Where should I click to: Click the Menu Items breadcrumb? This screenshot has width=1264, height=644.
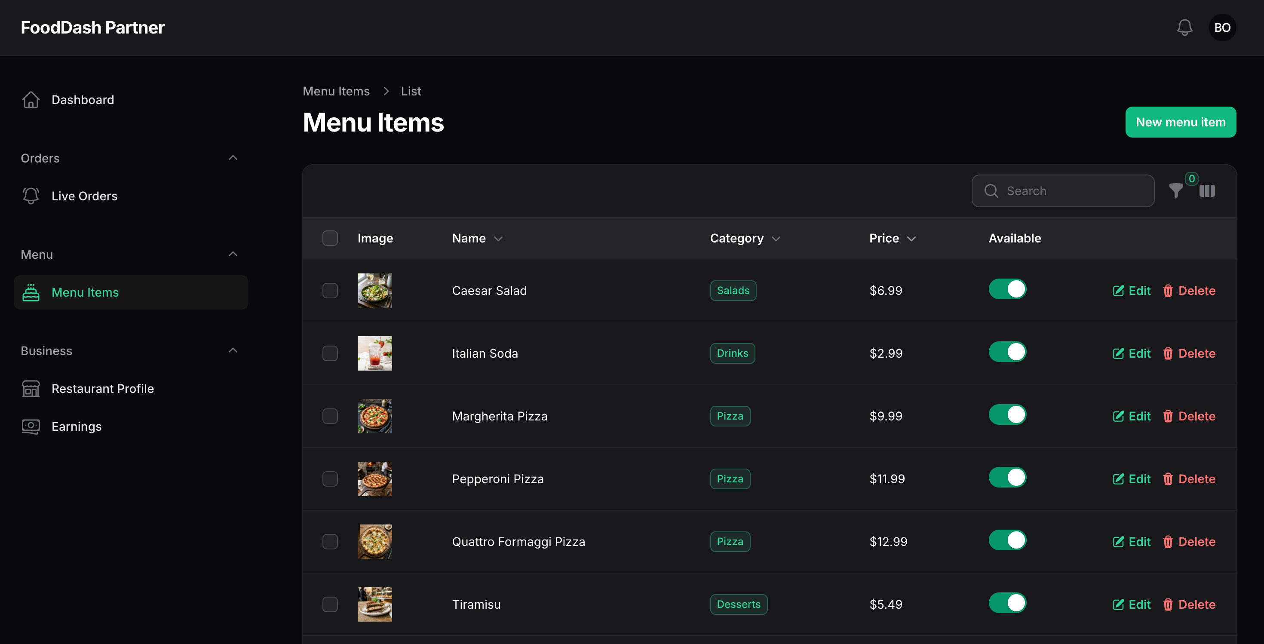(336, 91)
